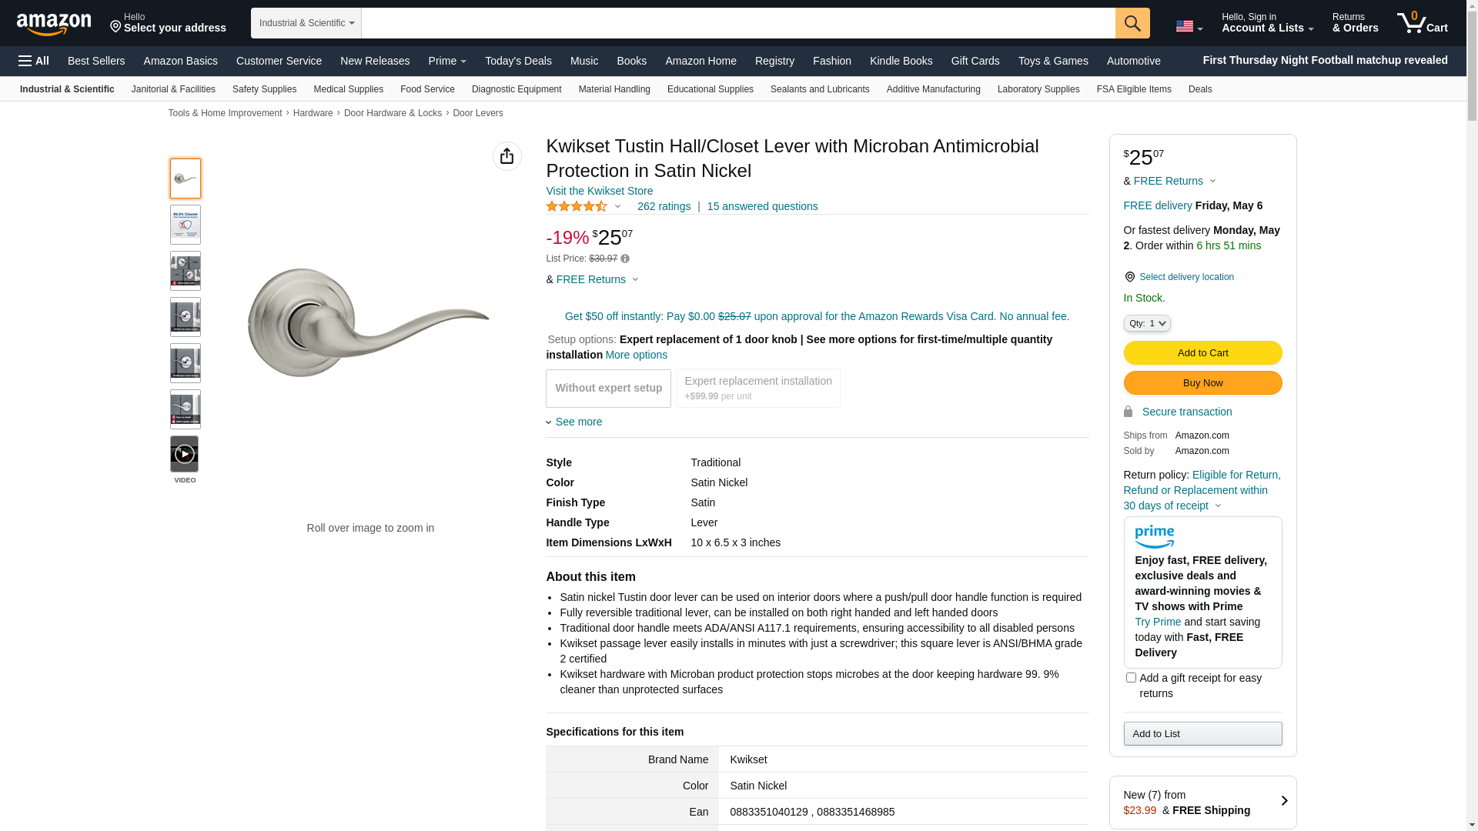Select Without expert setup option
1478x831 pixels.
click(x=608, y=389)
